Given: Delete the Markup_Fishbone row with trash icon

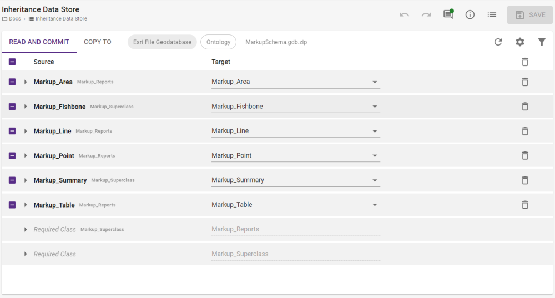Looking at the screenshot, I should coord(524,107).
